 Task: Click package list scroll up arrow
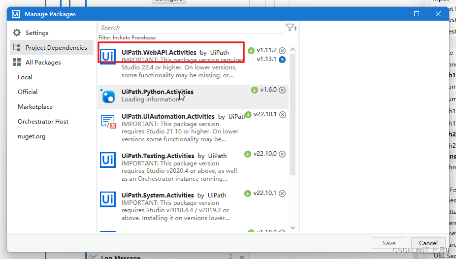[293, 50]
